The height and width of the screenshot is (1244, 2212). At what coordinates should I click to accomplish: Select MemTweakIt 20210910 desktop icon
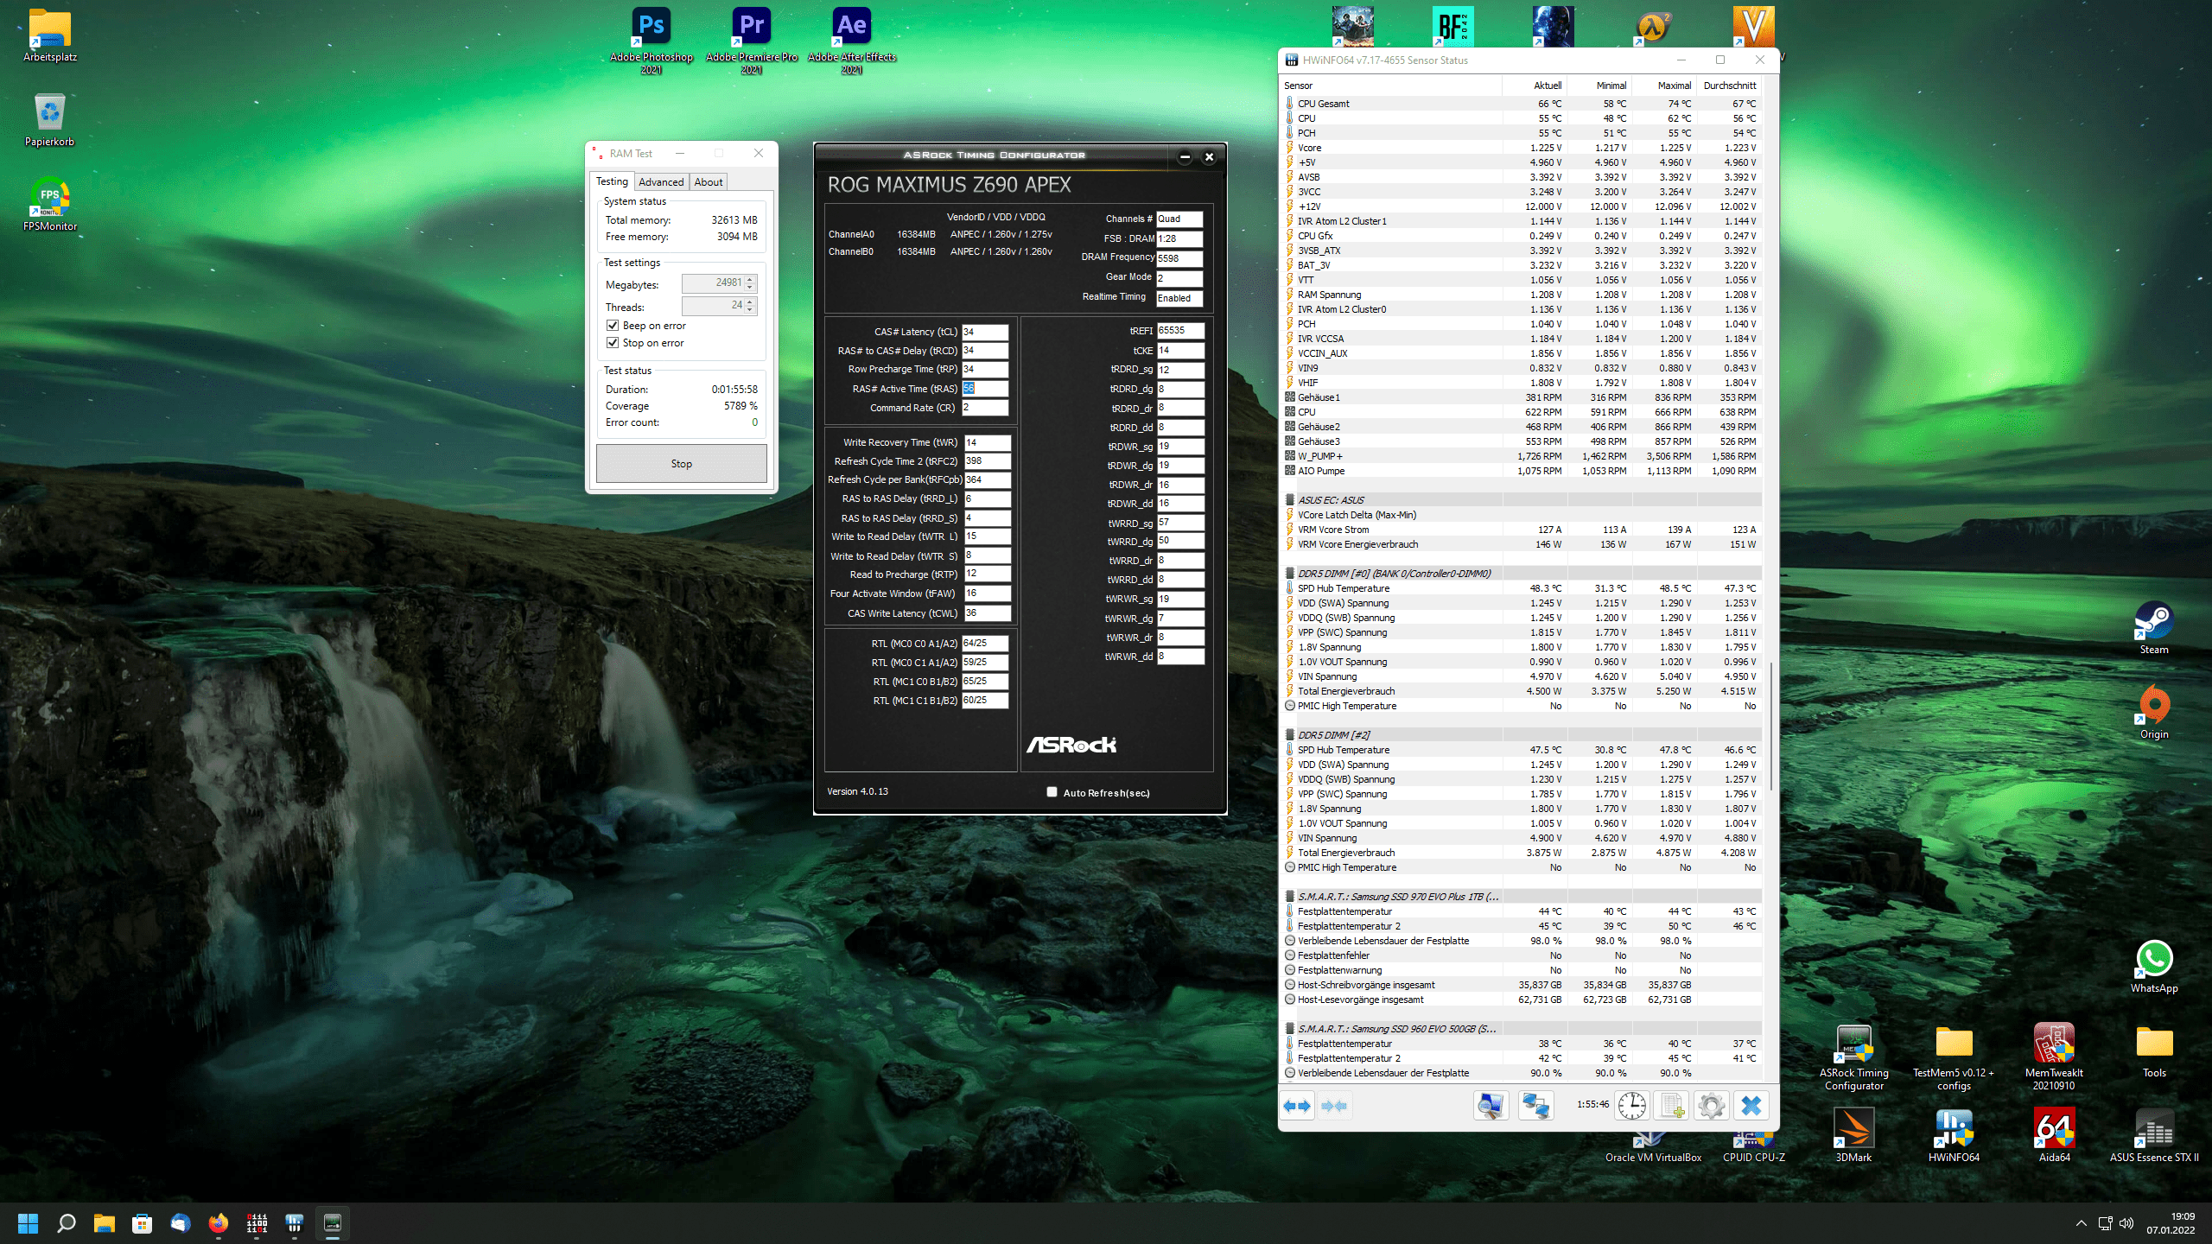(x=2054, y=1057)
